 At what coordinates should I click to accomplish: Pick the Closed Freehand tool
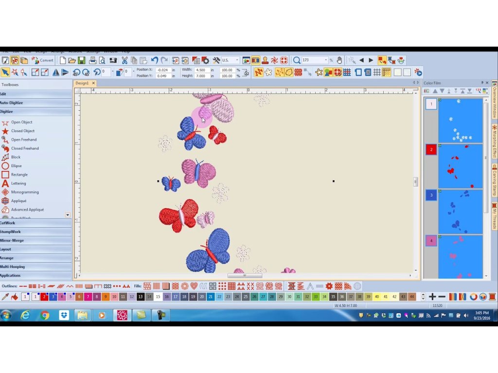tap(24, 148)
